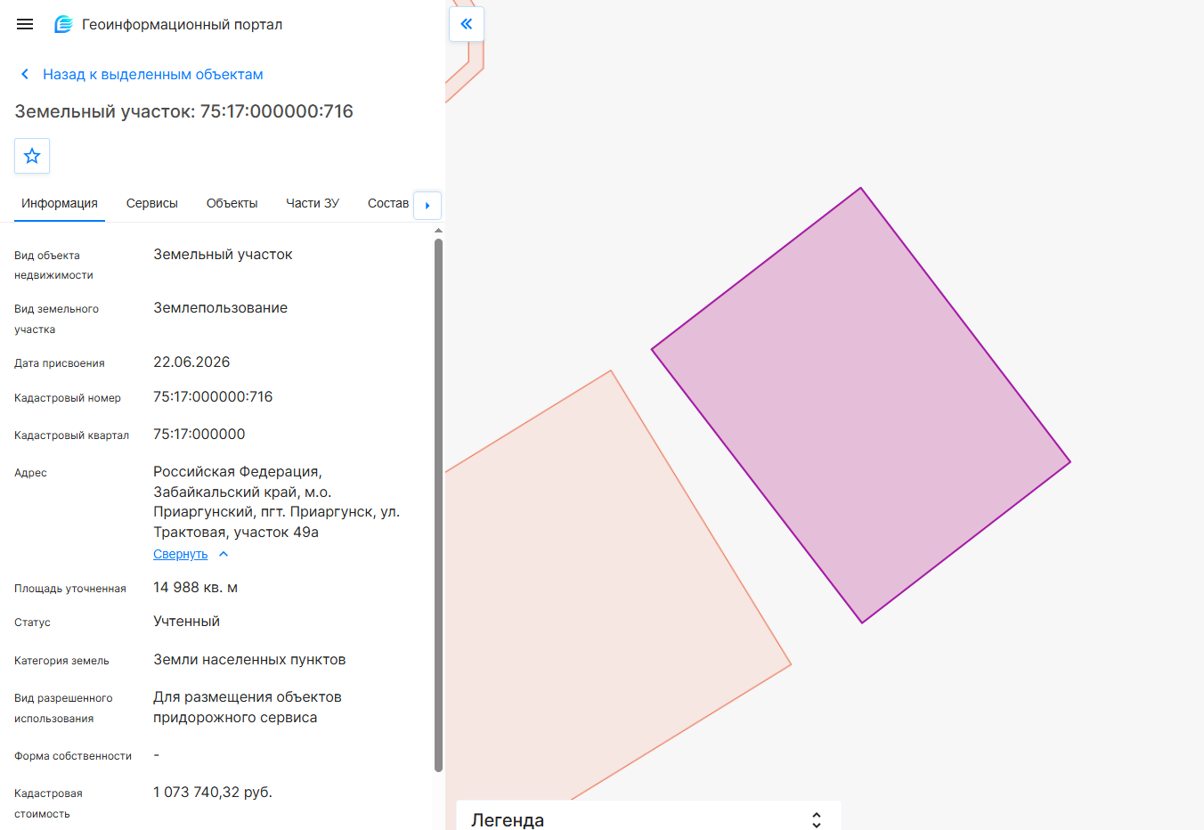The height and width of the screenshot is (830, 1204).
Task: Switch to the Сервисы tab
Action: click(152, 203)
